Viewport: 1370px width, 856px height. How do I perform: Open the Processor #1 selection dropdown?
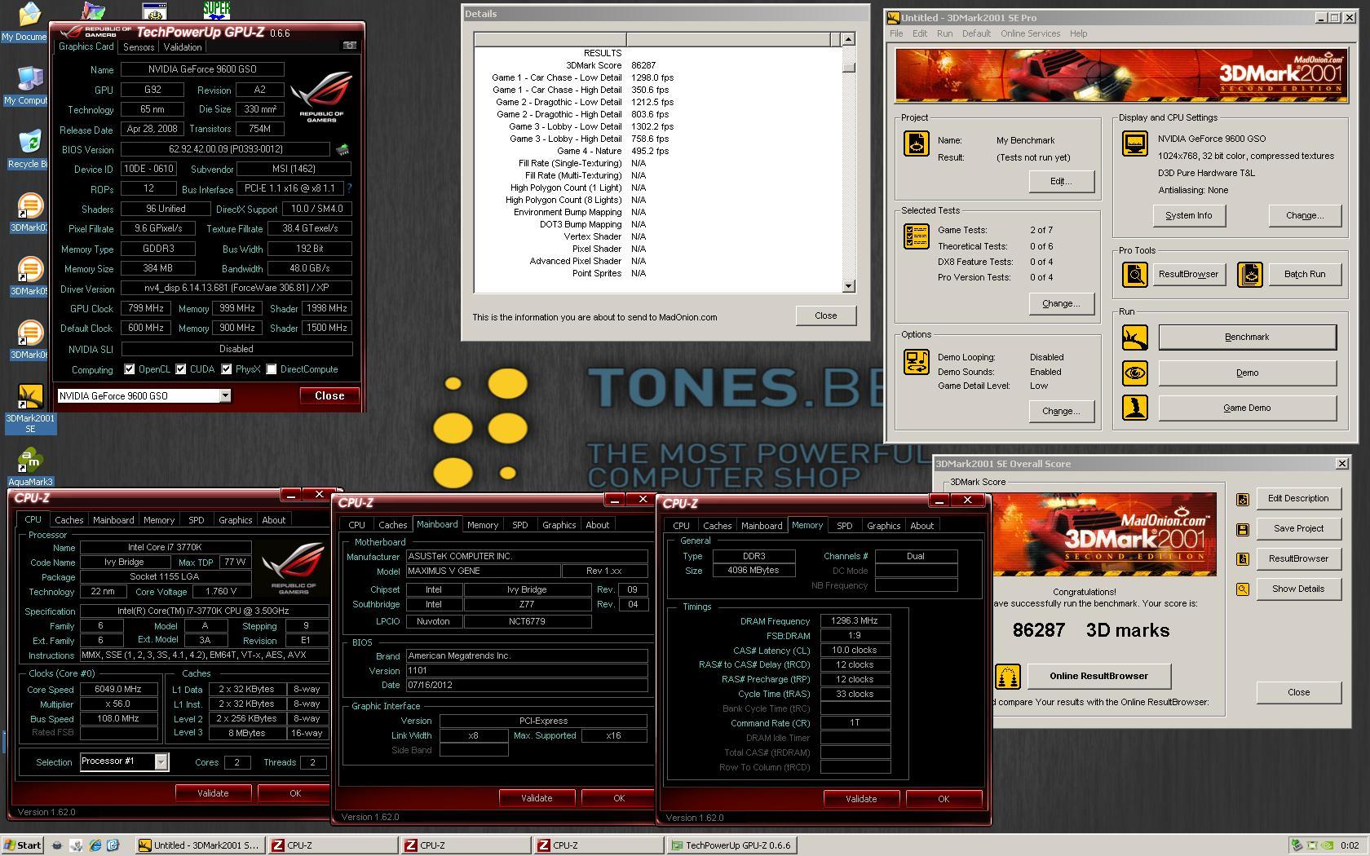coord(161,761)
